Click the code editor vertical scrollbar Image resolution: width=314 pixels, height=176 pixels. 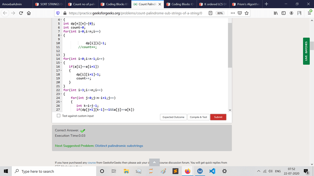(230, 45)
